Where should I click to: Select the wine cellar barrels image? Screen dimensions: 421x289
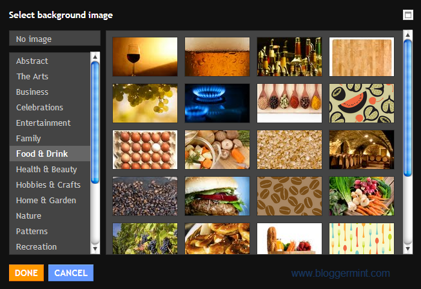362,150
